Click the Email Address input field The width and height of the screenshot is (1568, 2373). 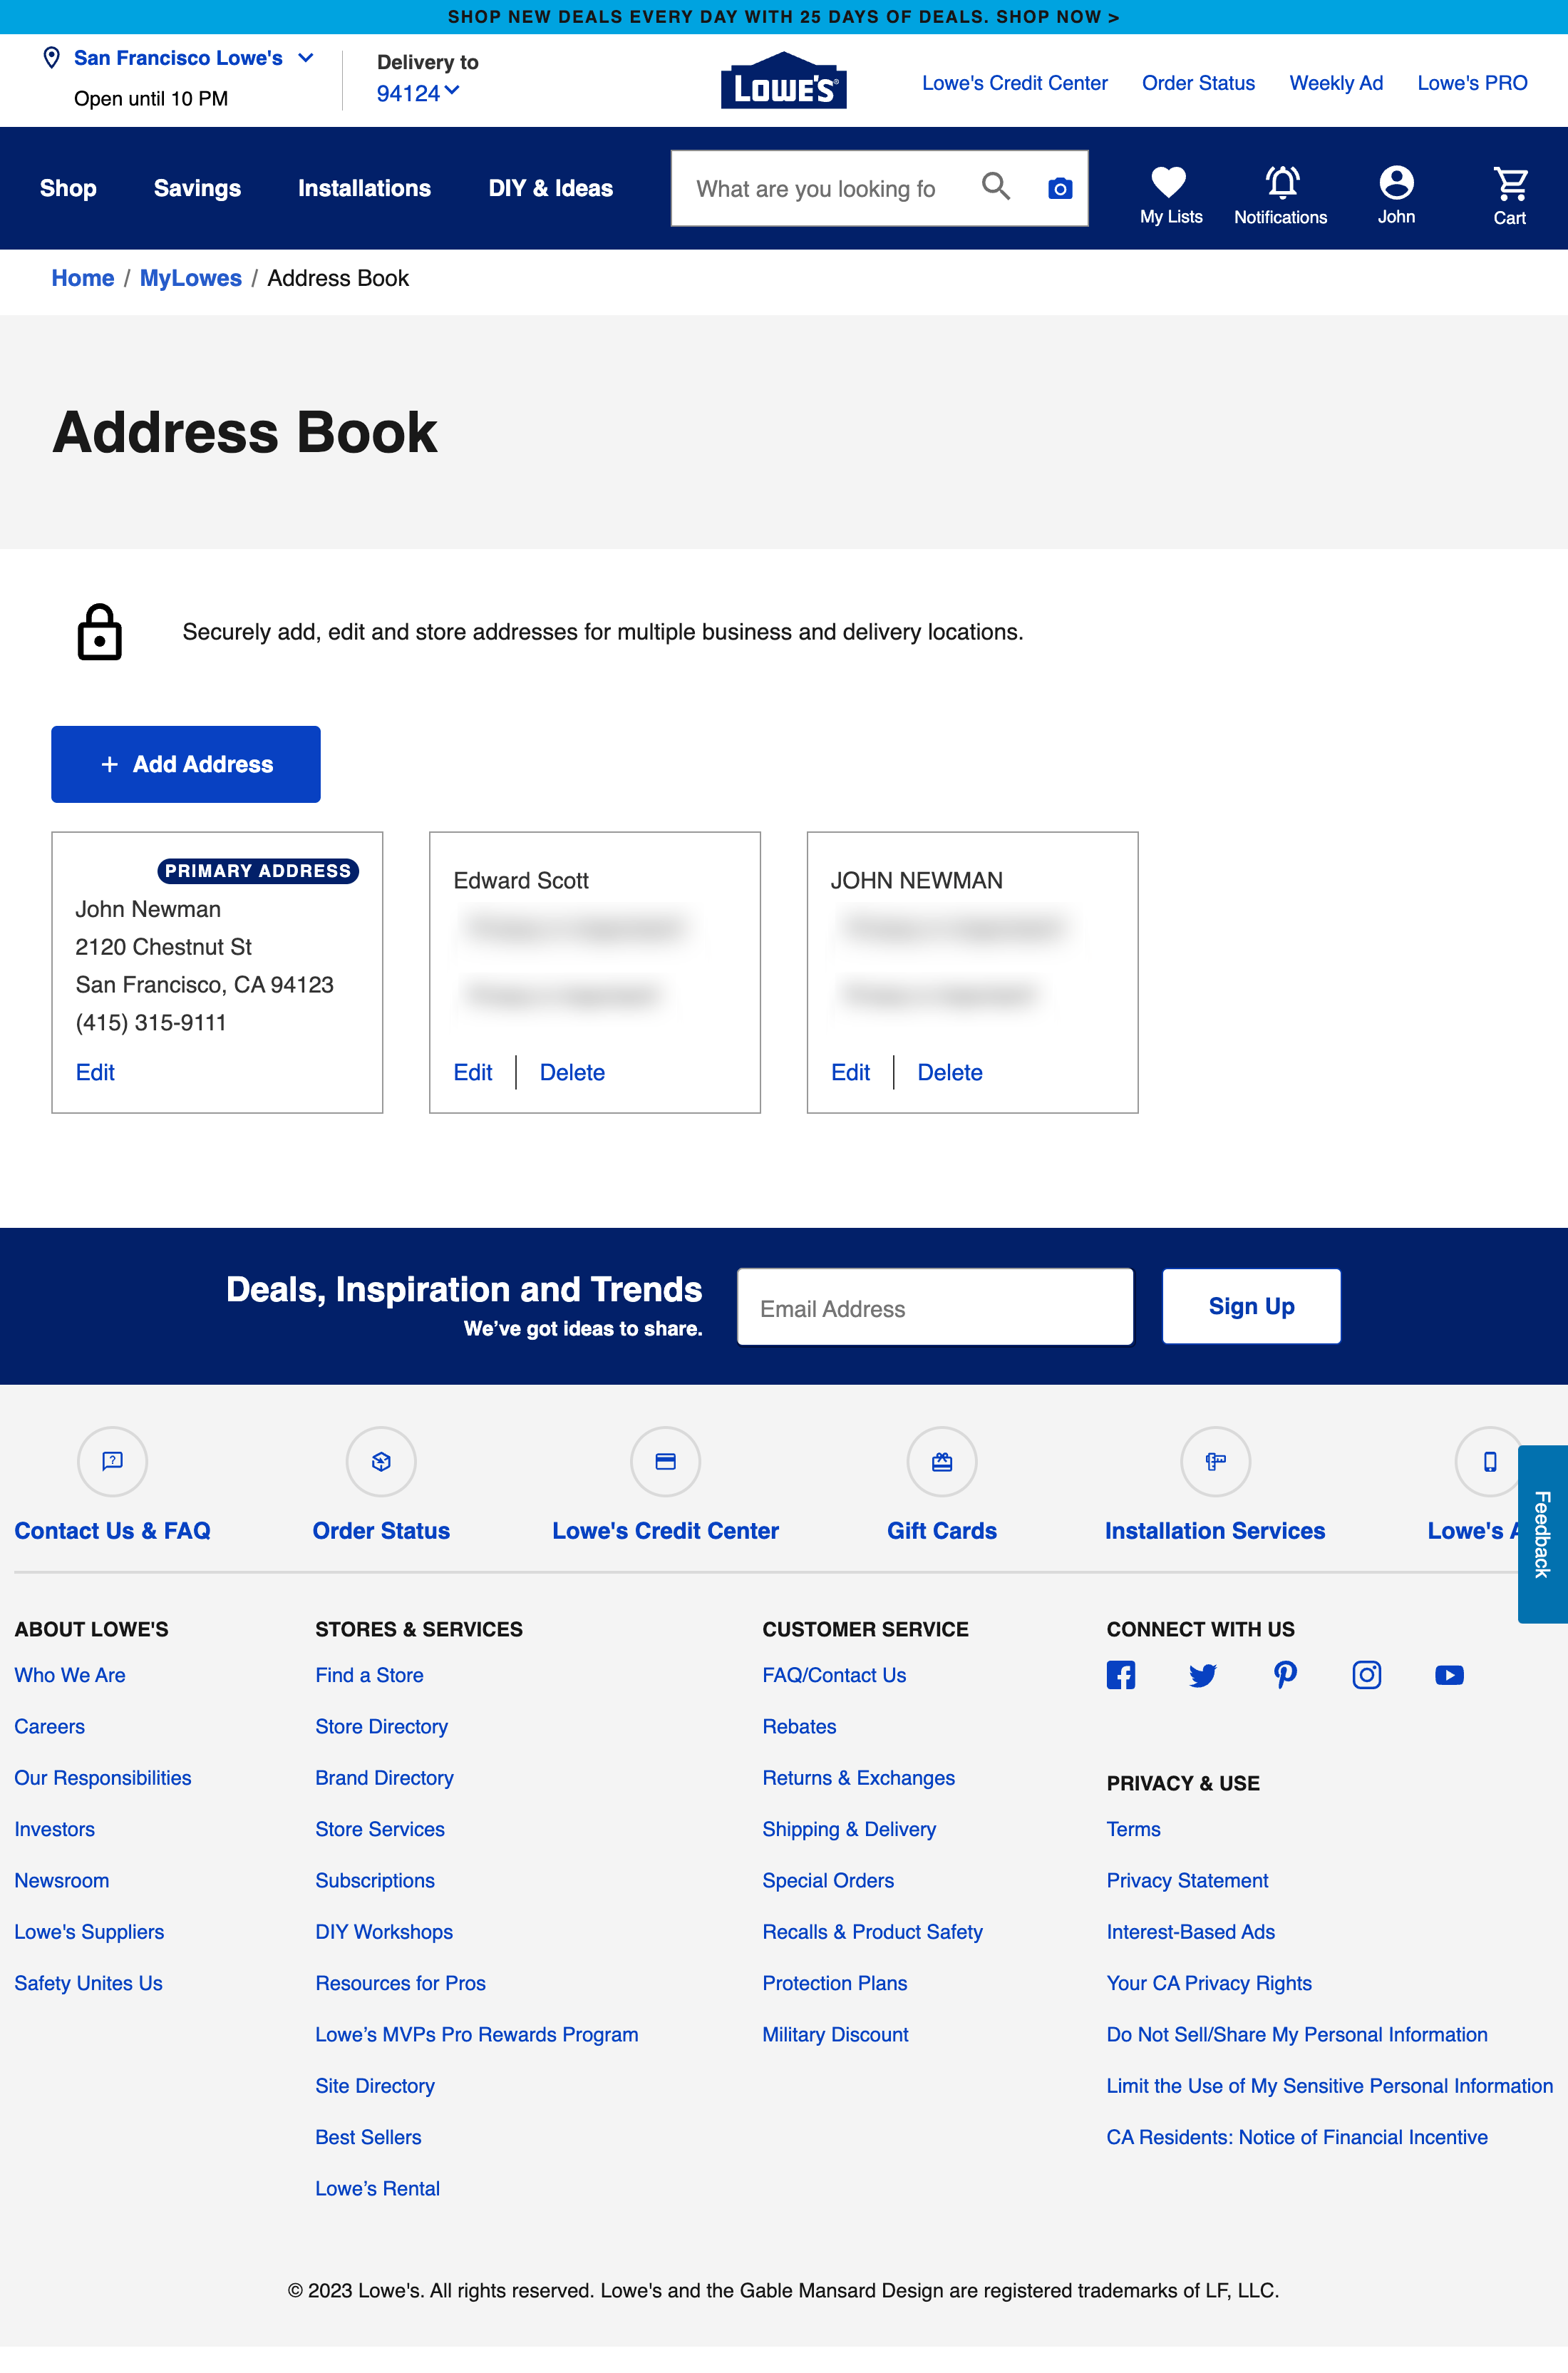pyautogui.click(x=934, y=1306)
